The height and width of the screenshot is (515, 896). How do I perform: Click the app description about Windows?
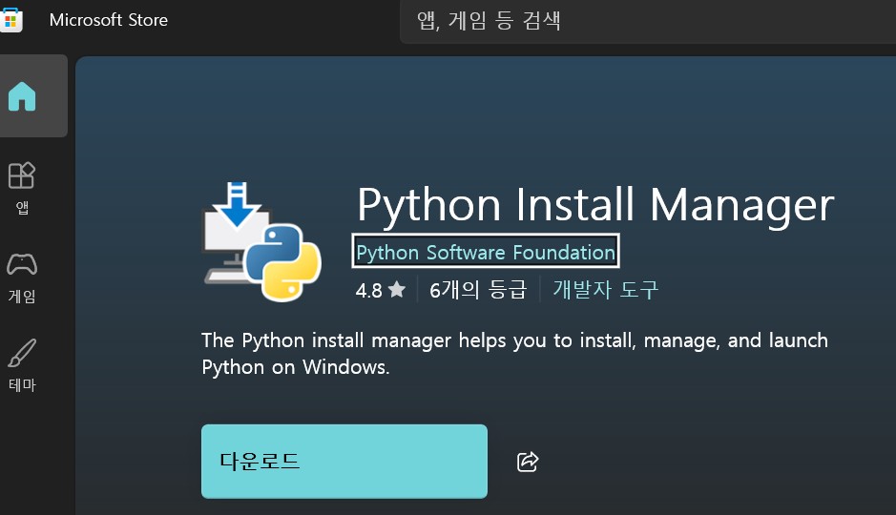(514, 354)
